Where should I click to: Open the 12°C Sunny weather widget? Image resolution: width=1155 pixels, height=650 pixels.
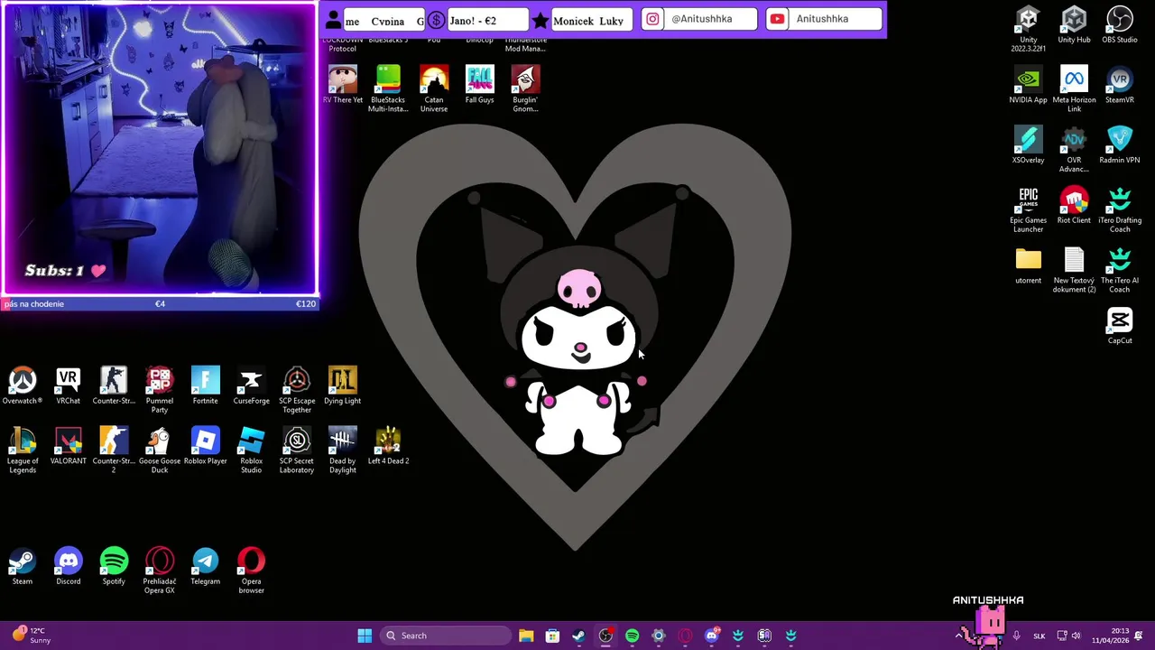(30, 636)
